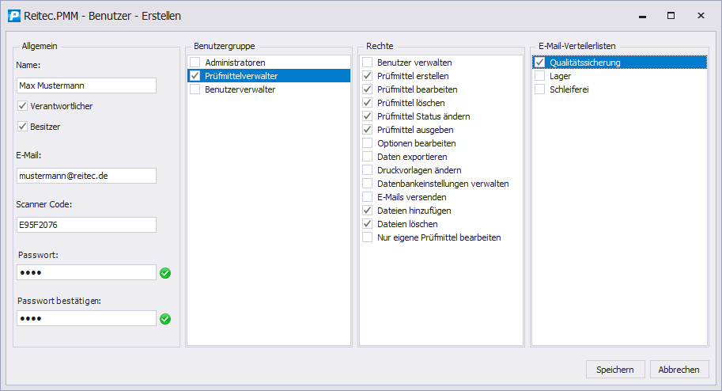Toggle the Besitzer checkbox
The width and height of the screenshot is (722, 391).
pyautogui.click(x=22, y=127)
